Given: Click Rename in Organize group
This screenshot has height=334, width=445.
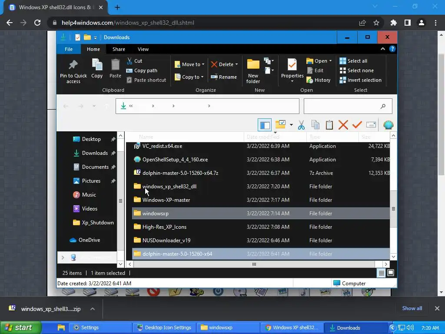Looking at the screenshot, I should pyautogui.click(x=224, y=77).
